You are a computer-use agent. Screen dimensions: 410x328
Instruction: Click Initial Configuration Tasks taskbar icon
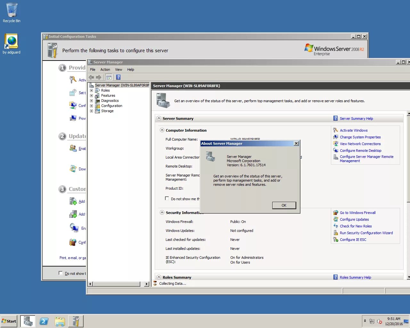point(76,321)
